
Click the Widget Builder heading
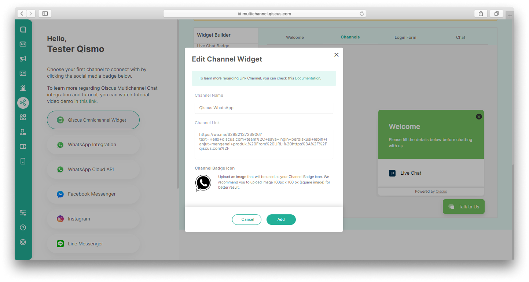click(214, 35)
